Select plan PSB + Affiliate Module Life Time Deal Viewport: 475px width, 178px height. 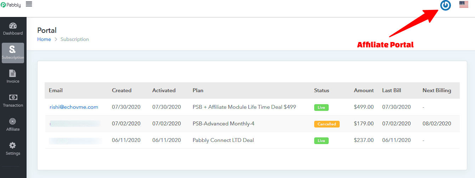244,107
